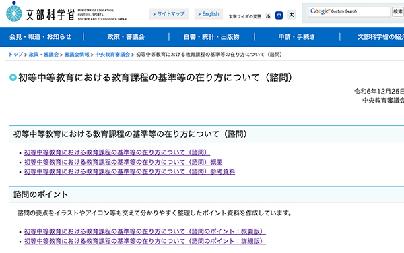This screenshot has width=404, height=253.
Task: Click the main page title heading
Action: [156, 77]
